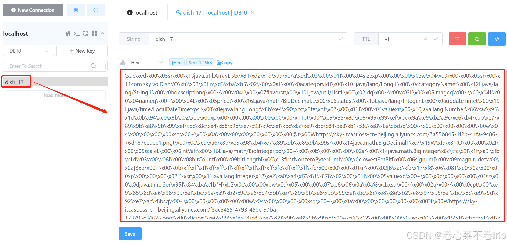Toggle exact search checkbox
The width and height of the screenshot is (507, 244).
[103, 66]
